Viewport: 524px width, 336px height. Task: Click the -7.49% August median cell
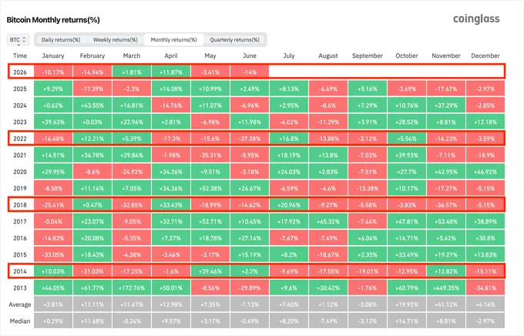(x=328, y=321)
